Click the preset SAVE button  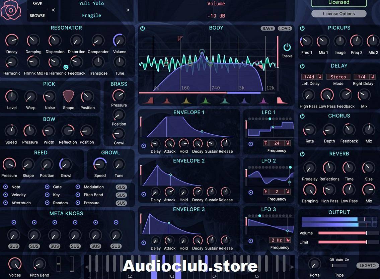pos(37,4)
